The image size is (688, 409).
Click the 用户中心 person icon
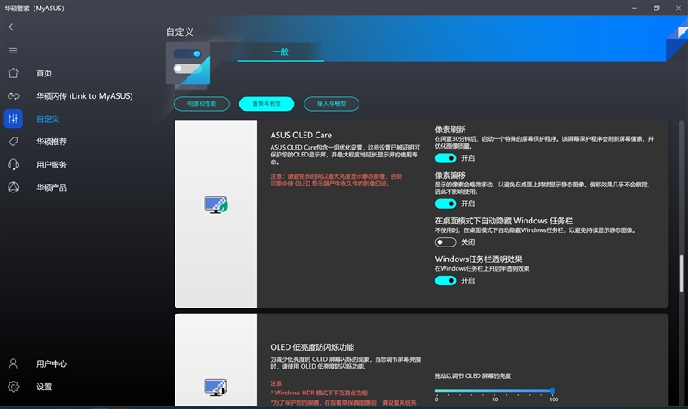pos(13,363)
